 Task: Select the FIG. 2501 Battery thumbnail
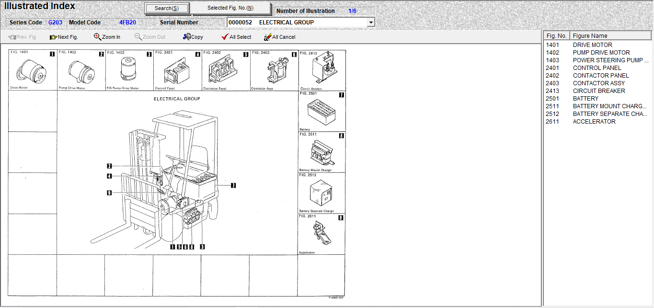click(321, 111)
